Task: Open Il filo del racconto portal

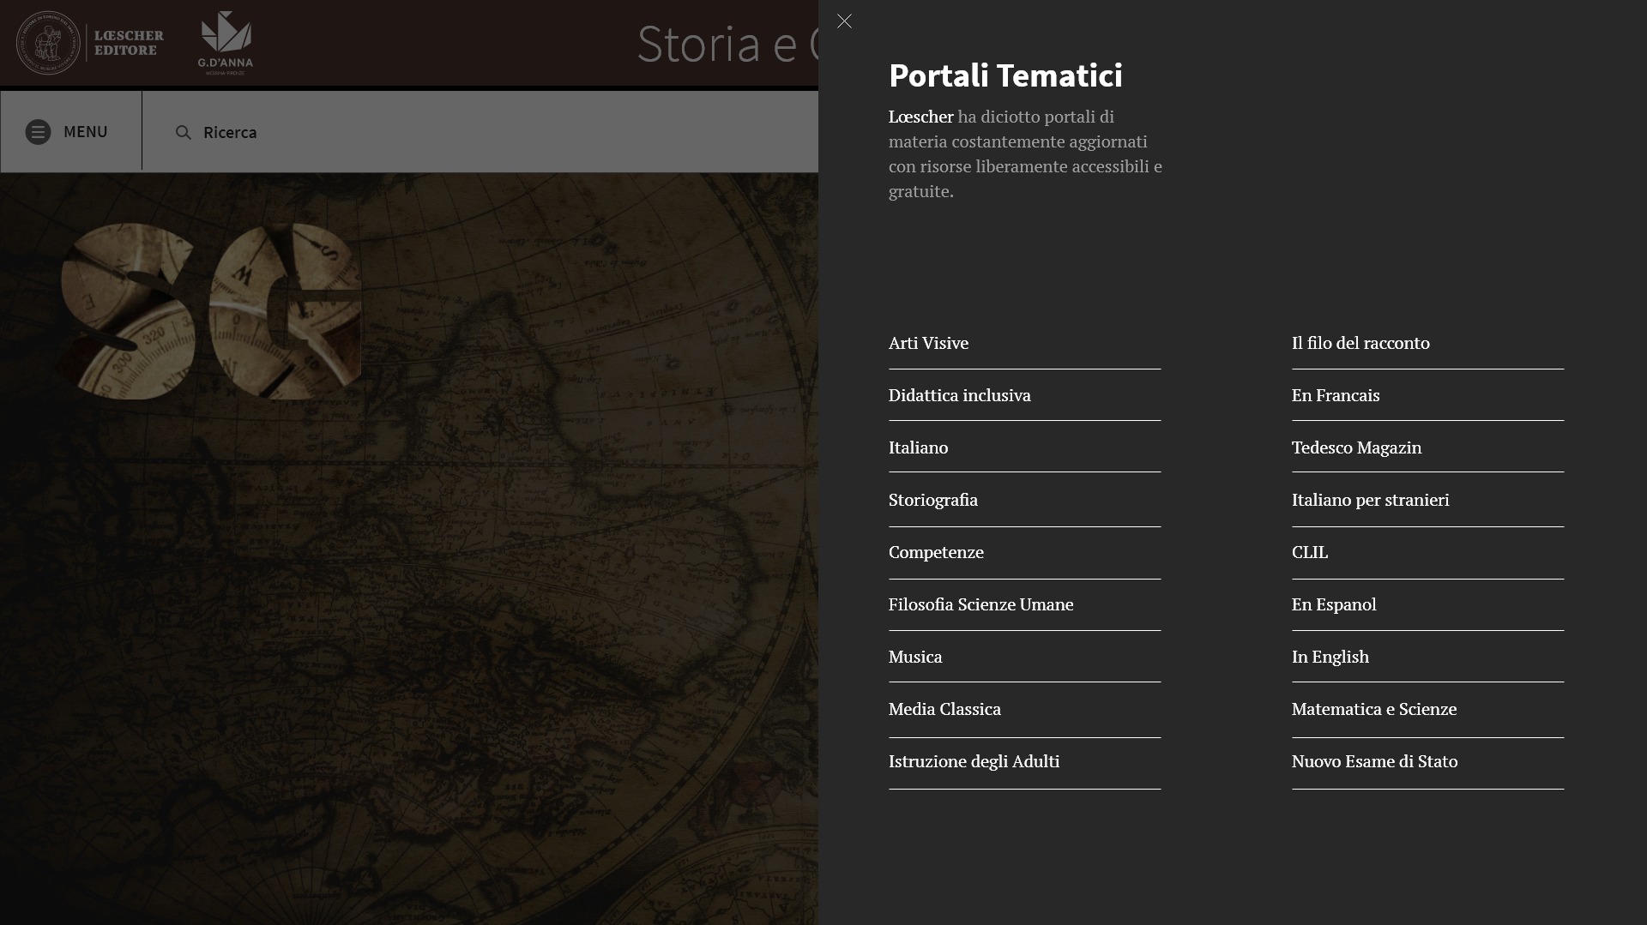Action: coord(1360,343)
